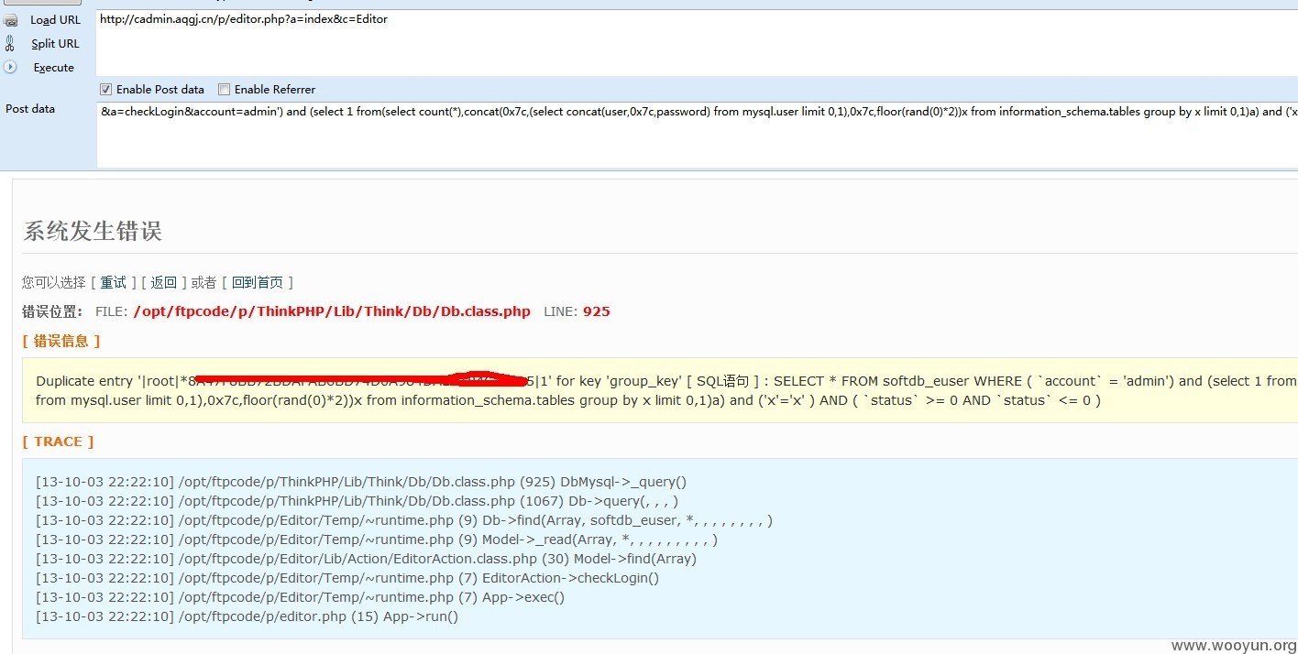Click the 回到首页 home link
Screen dimensions: 1298x654
(x=257, y=282)
